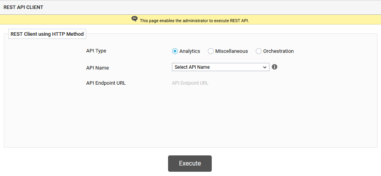
Task: Click the info icon beside API Name
Action: (x=275, y=67)
